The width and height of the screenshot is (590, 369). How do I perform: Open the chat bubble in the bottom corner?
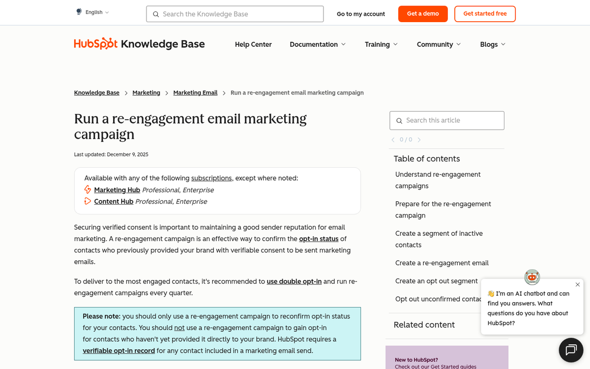571,350
